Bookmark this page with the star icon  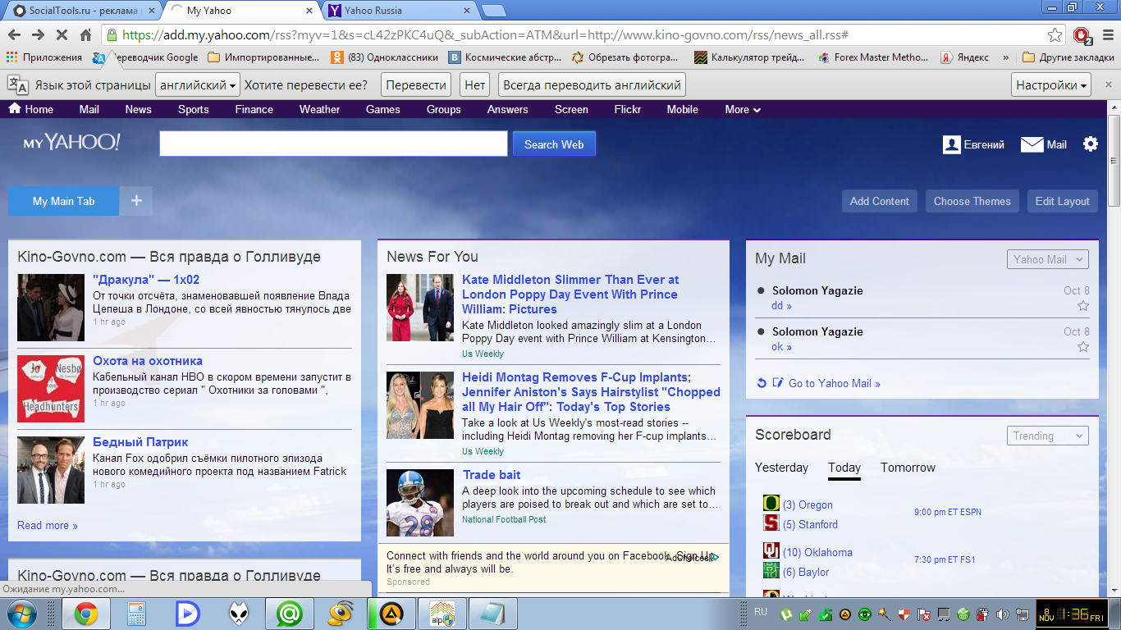(1055, 35)
